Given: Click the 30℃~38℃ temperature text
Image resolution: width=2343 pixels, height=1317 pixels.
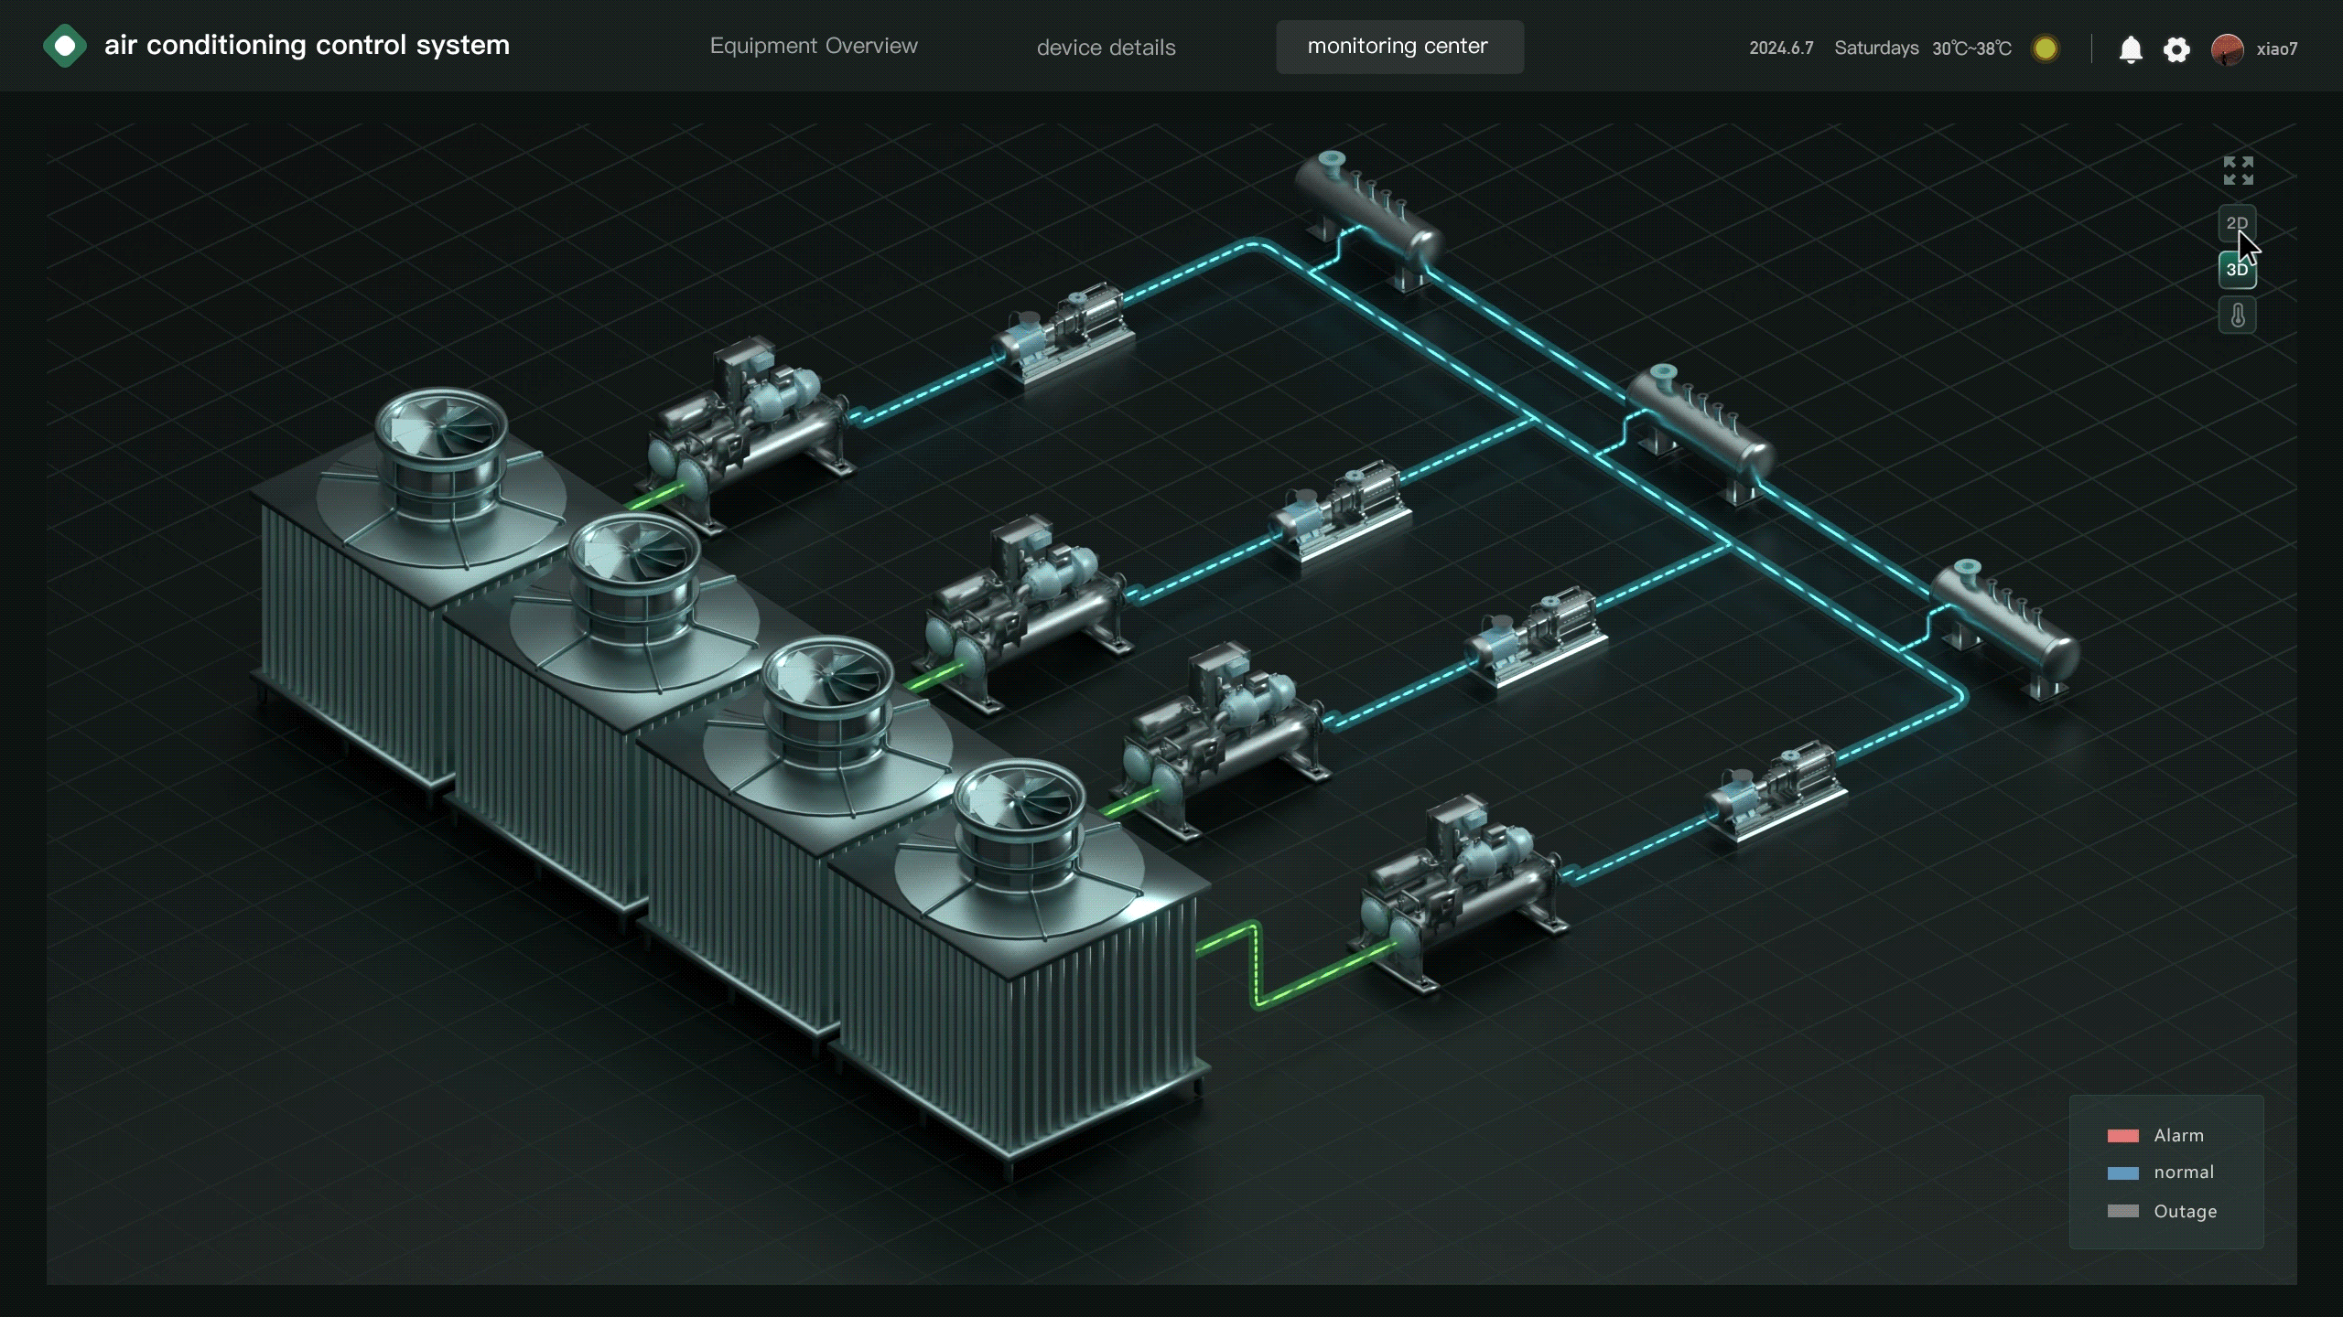Looking at the screenshot, I should point(1971,48).
